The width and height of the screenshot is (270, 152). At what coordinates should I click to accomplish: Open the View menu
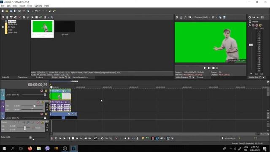coord(15,5)
